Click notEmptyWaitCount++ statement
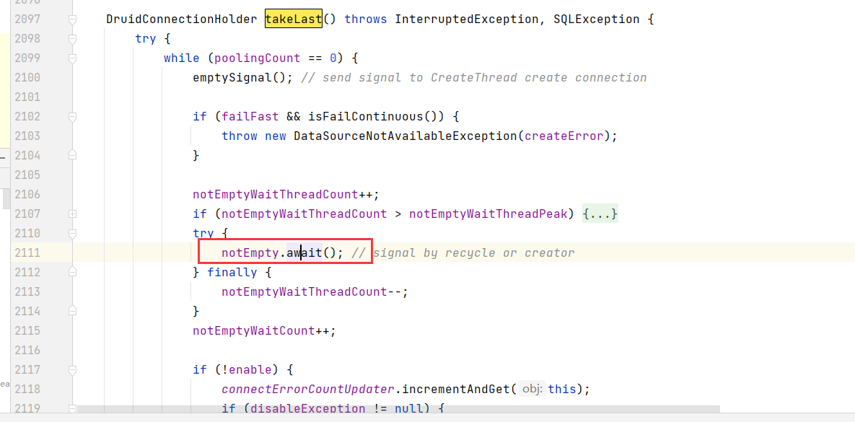Image resolution: width=855 pixels, height=422 pixels. click(x=265, y=331)
